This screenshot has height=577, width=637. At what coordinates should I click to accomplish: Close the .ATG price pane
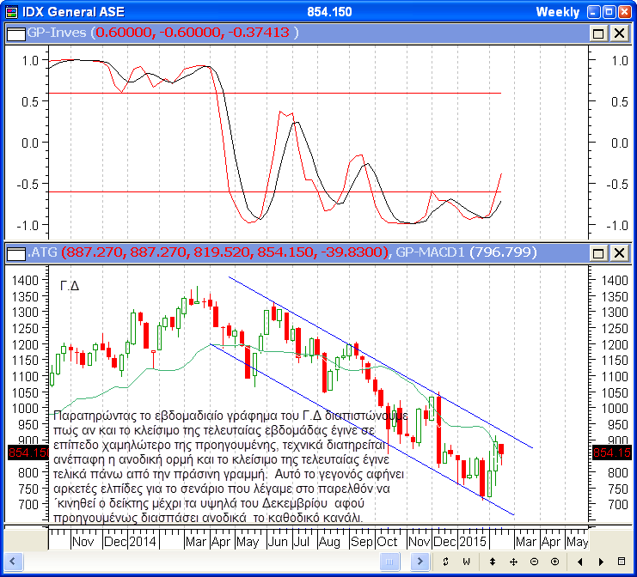[x=619, y=253]
